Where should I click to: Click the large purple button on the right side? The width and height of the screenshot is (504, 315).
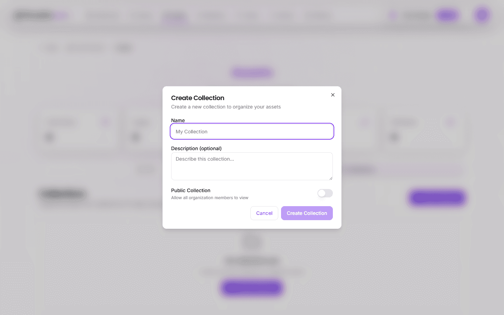(x=436, y=197)
